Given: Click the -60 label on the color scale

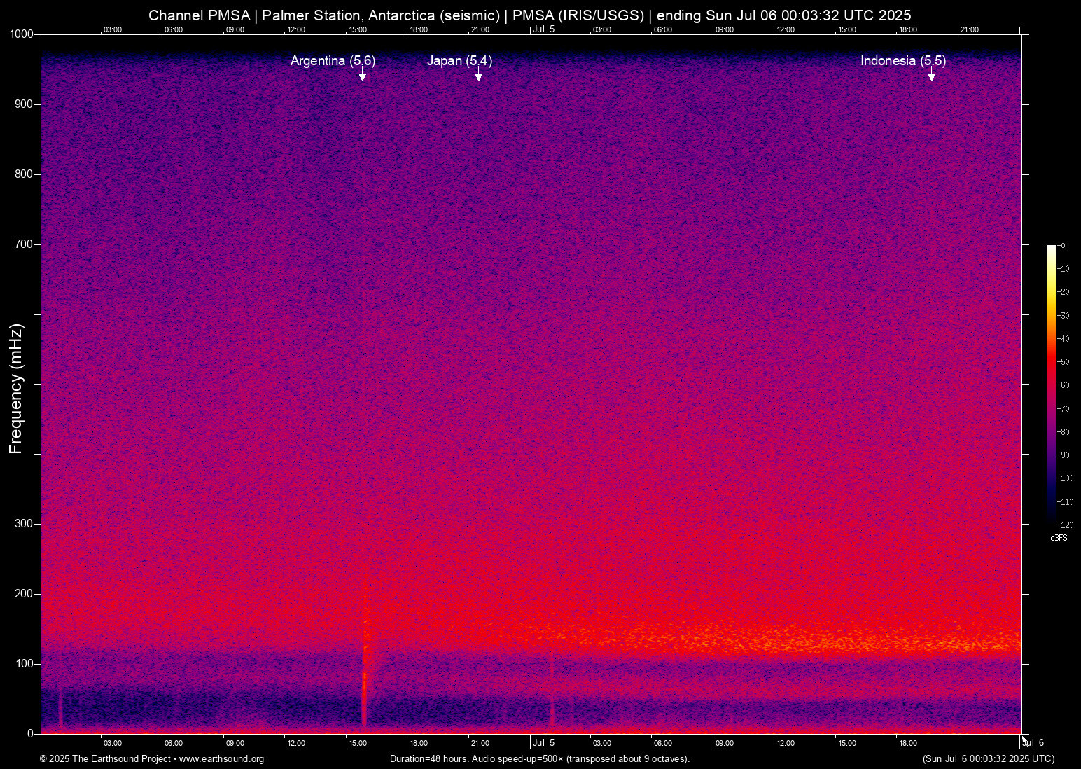Looking at the screenshot, I should (1063, 385).
